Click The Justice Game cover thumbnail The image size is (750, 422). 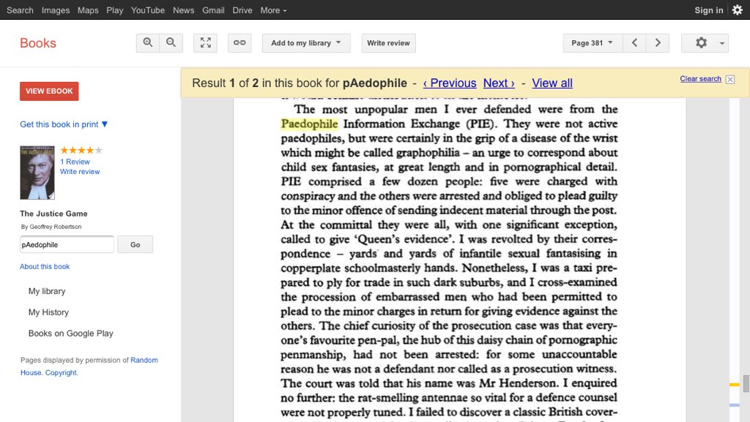37,173
